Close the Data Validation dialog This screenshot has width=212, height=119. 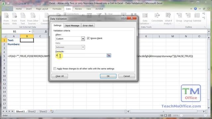coord(132,18)
